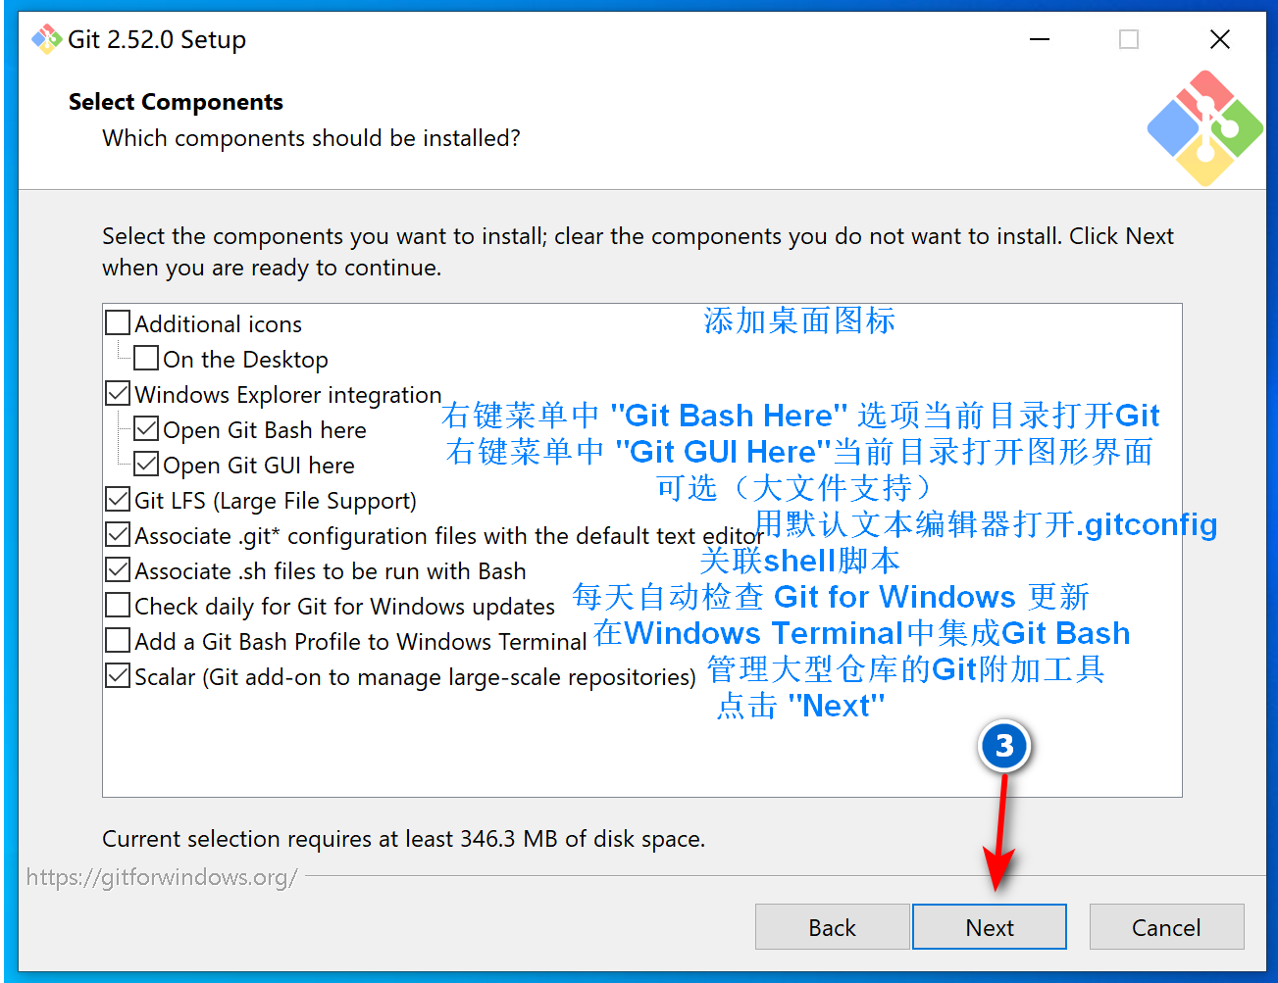
Task: Enable daily Git for Windows update checks
Action: (117, 605)
